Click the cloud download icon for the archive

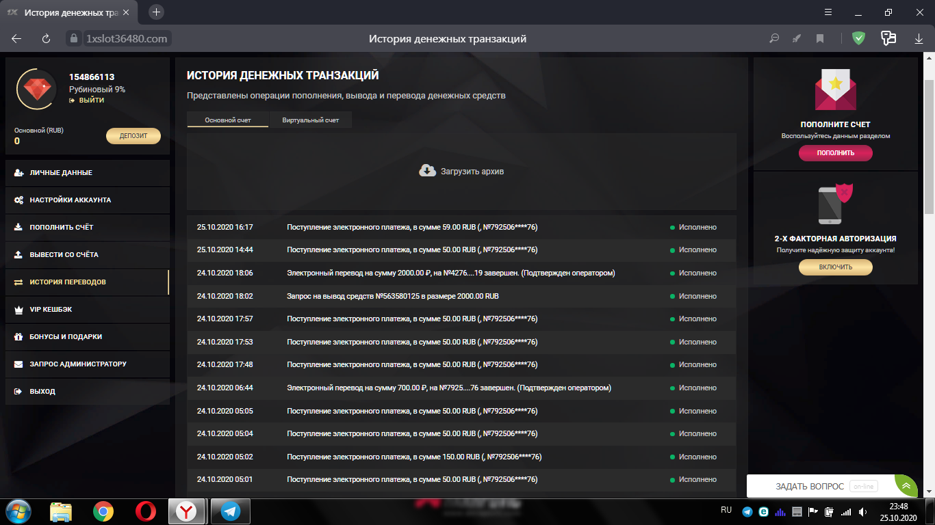pos(428,171)
